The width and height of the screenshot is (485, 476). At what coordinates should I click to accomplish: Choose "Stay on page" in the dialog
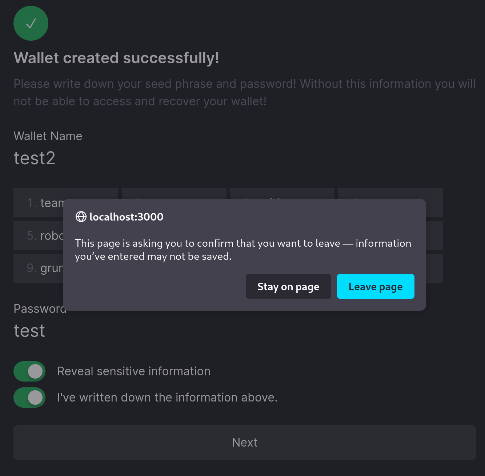pyautogui.click(x=288, y=286)
